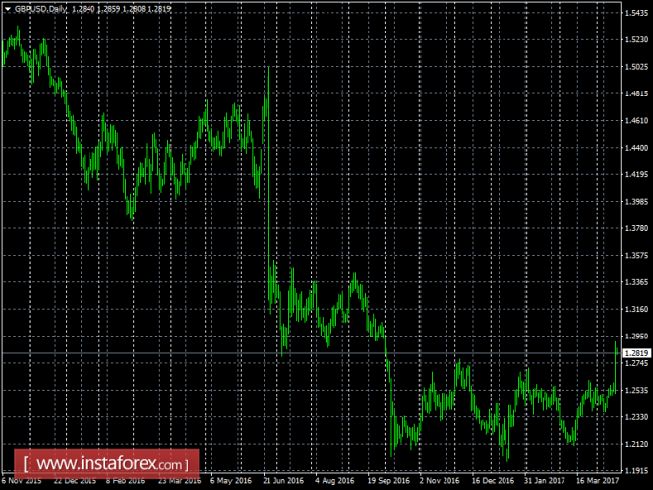
Task: Click the 1.2535 price scale label
Action: pyautogui.click(x=636, y=390)
